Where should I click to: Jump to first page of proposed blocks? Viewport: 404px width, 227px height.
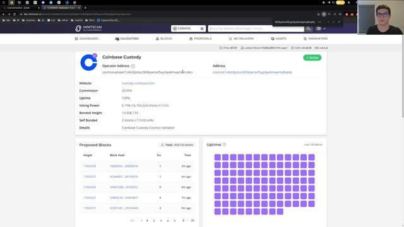pyautogui.click(x=133, y=221)
